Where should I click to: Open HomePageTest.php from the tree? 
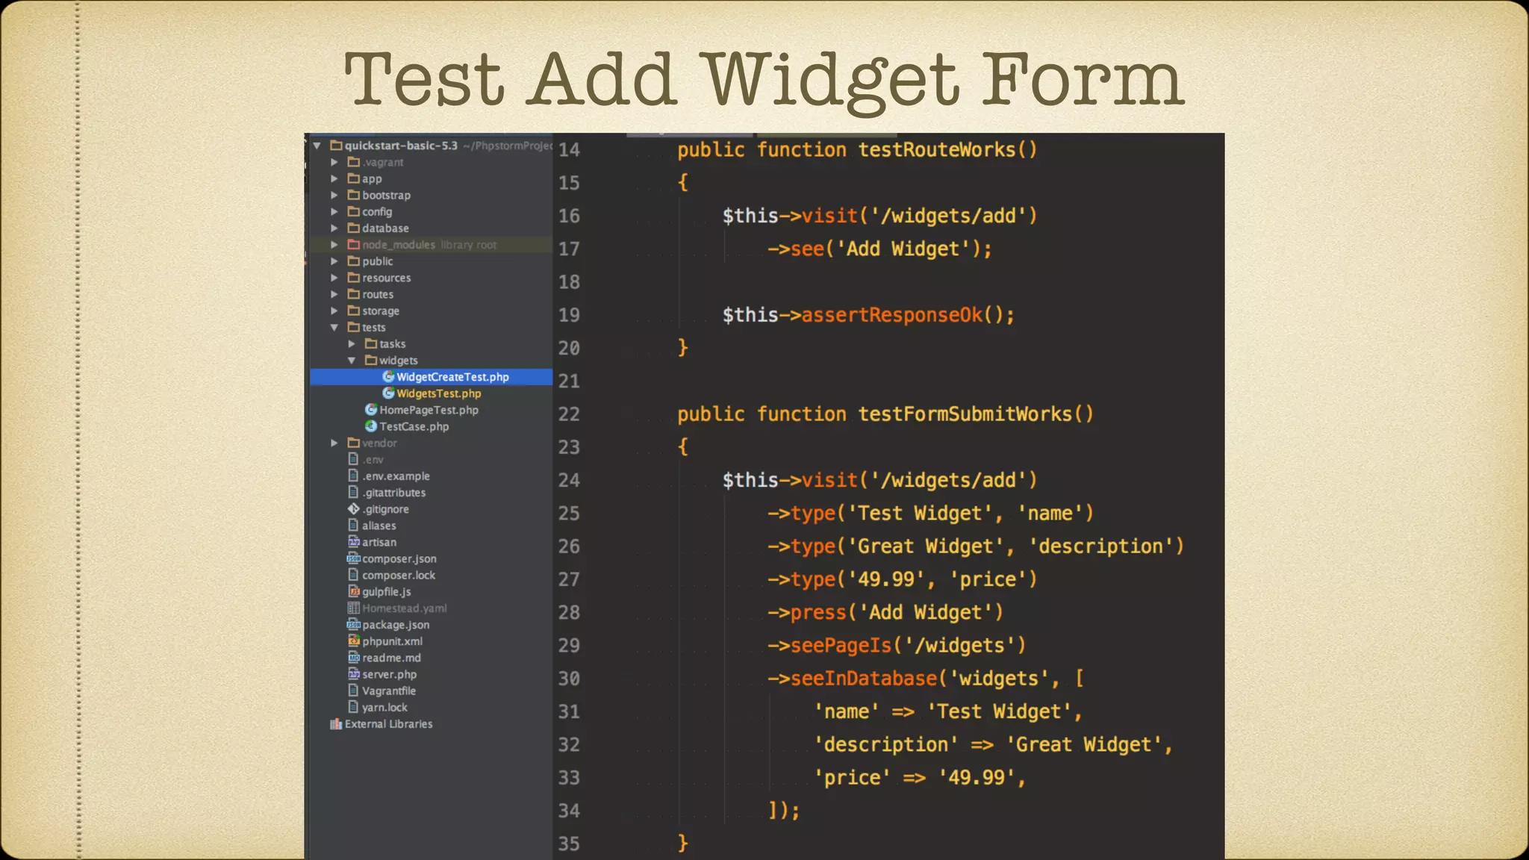click(x=429, y=410)
